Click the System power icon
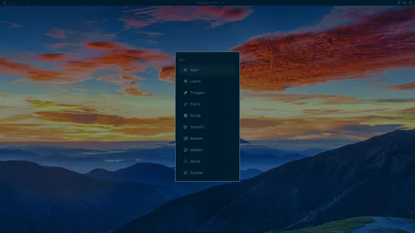415x233 pixels. pyautogui.click(x=185, y=173)
